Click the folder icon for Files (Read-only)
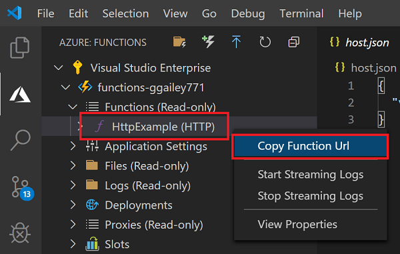Viewport: 400px width, 254px height. (x=92, y=165)
